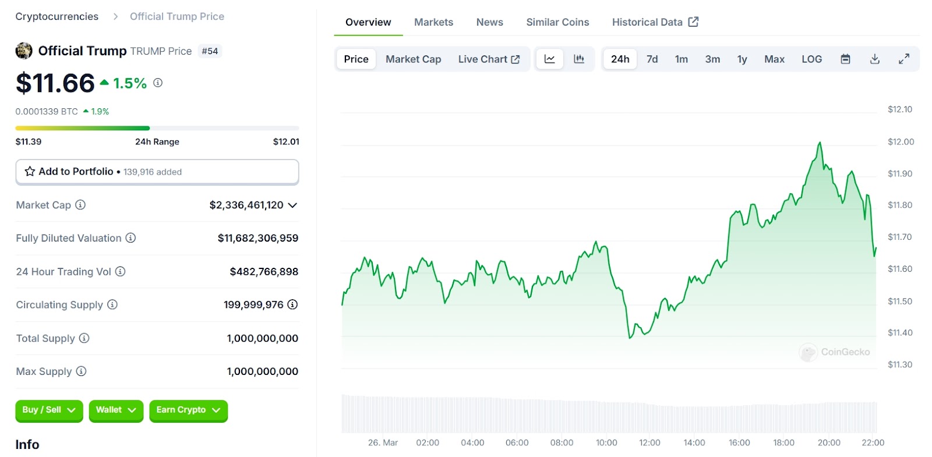Click the Earn Crypto dropdown button
The width and height of the screenshot is (932, 457).
pyautogui.click(x=188, y=410)
